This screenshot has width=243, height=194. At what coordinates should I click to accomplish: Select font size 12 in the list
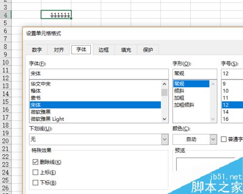pos(232,105)
